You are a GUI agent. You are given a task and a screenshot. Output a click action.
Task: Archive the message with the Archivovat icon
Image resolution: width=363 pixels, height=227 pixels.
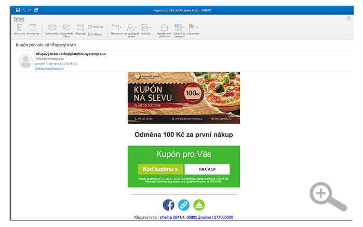click(33, 28)
